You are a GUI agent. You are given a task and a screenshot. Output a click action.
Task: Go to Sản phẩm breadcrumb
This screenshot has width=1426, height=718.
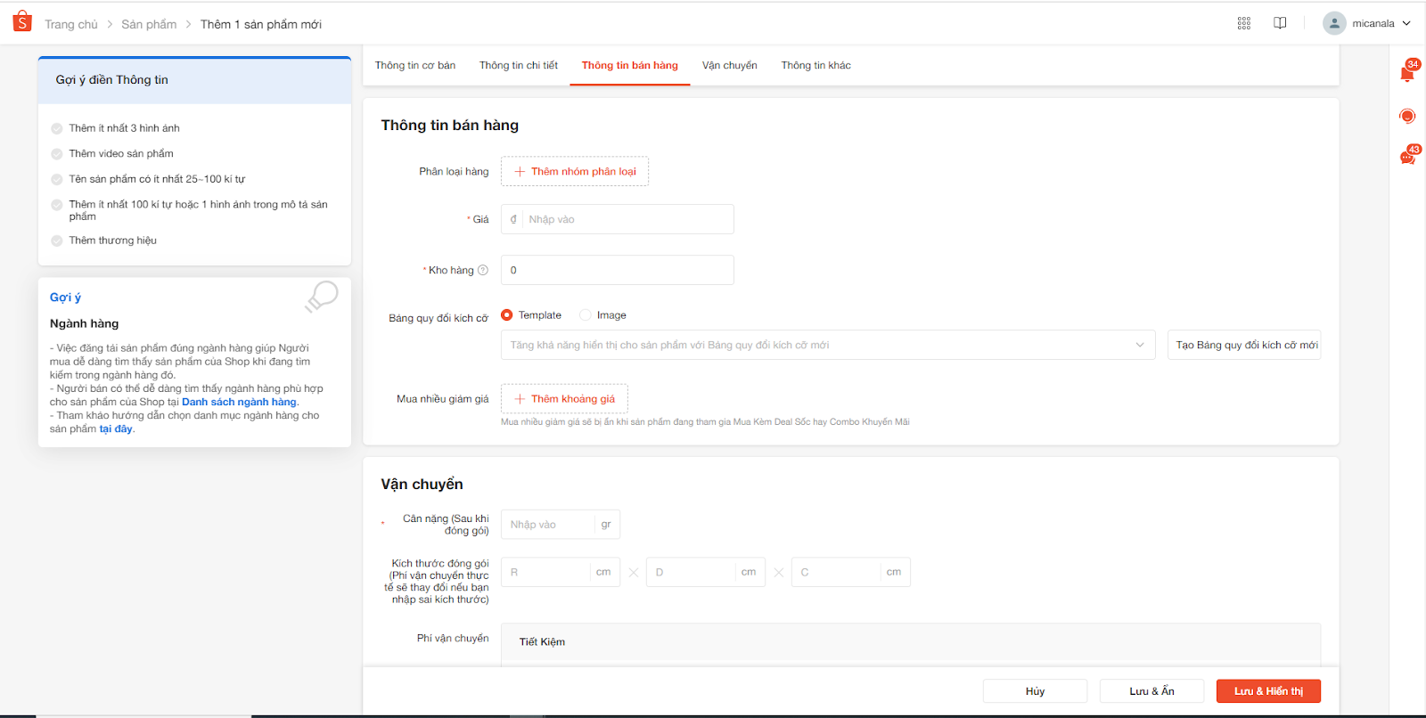tap(149, 24)
